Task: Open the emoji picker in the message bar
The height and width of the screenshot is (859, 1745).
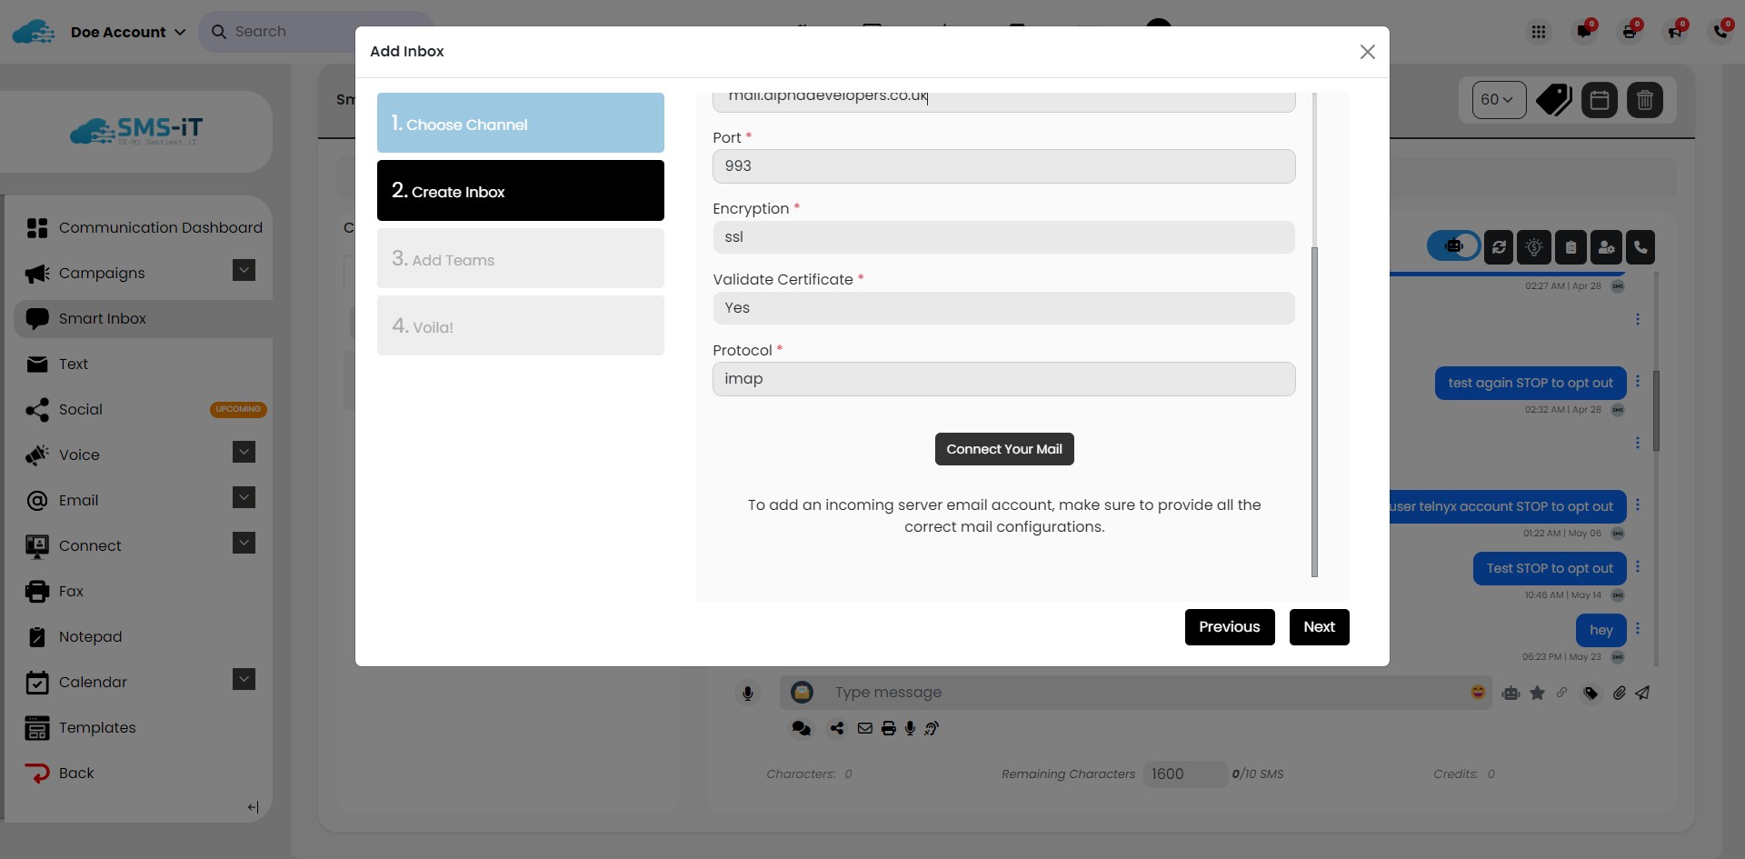Action: tap(1479, 693)
